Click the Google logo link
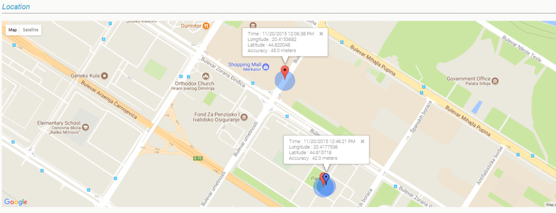Viewport: 556px width, 213px height. click(16, 202)
